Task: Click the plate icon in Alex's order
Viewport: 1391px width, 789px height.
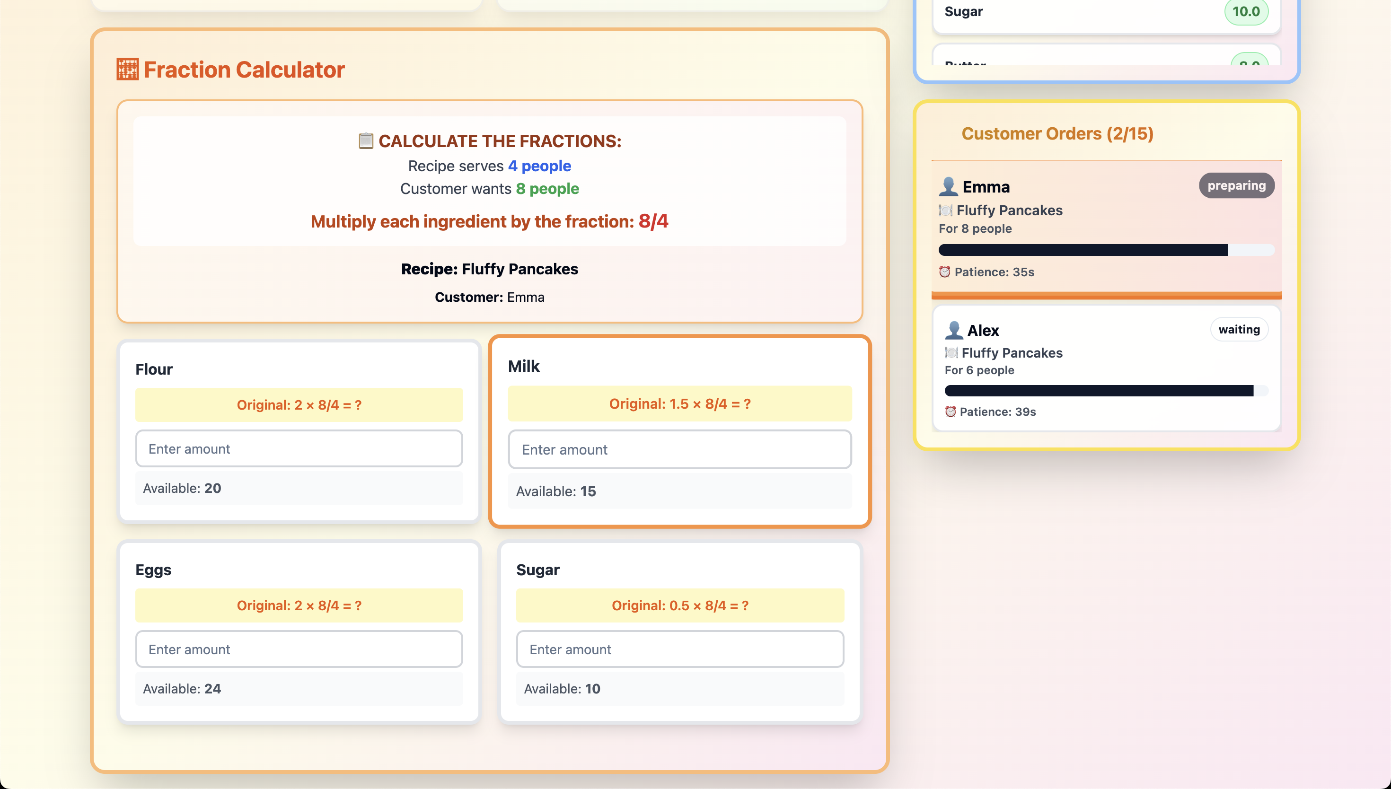Action: [x=951, y=353]
